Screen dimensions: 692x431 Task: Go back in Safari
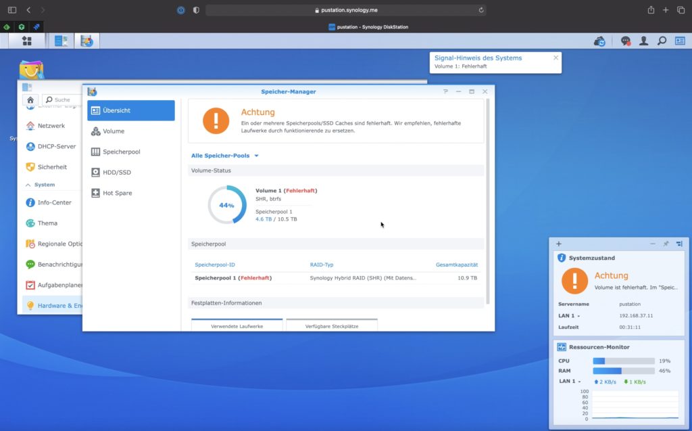(x=28, y=9)
